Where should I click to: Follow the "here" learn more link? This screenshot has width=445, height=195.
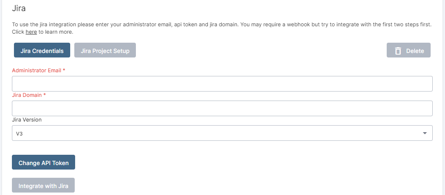tap(31, 32)
